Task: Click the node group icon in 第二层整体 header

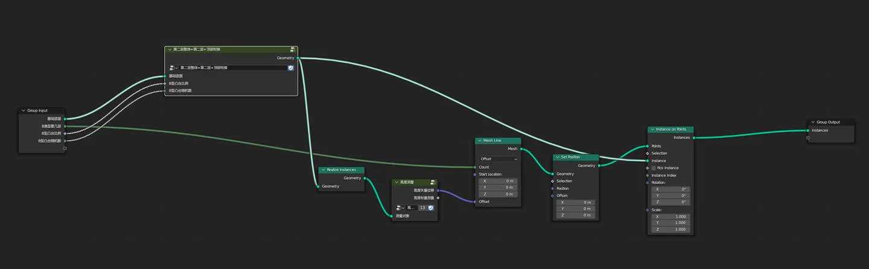Action: pos(292,49)
